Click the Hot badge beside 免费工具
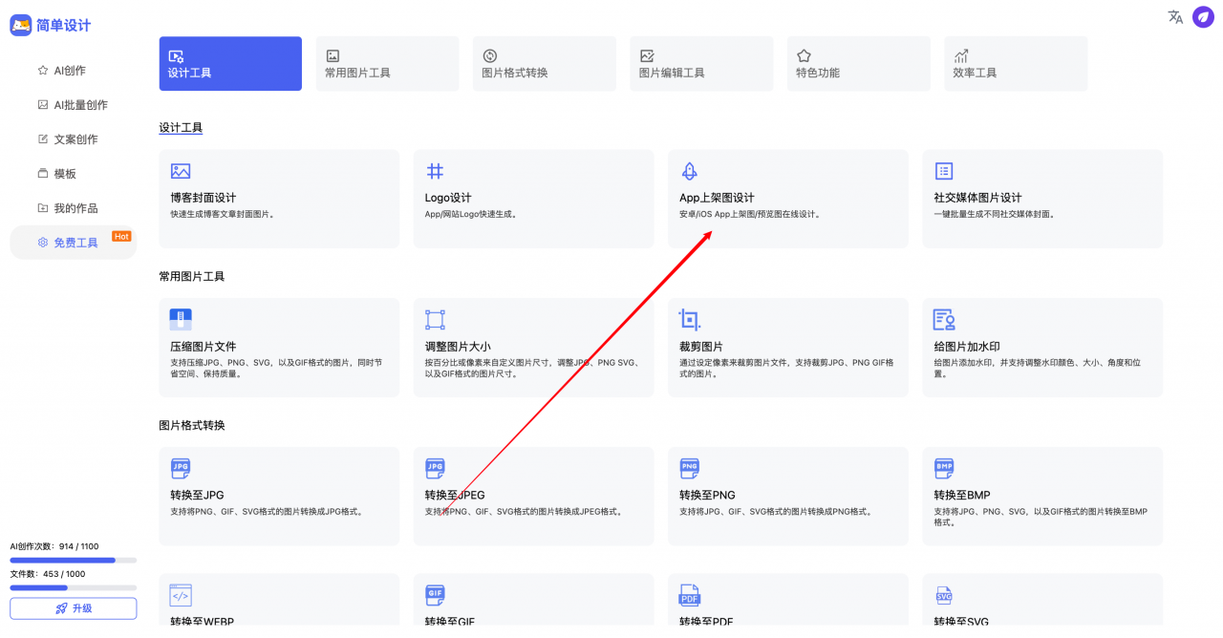 (121, 236)
